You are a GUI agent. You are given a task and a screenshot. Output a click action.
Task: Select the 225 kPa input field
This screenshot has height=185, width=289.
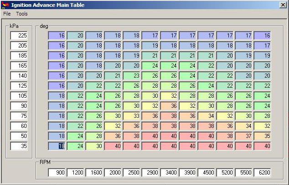tap(19, 36)
